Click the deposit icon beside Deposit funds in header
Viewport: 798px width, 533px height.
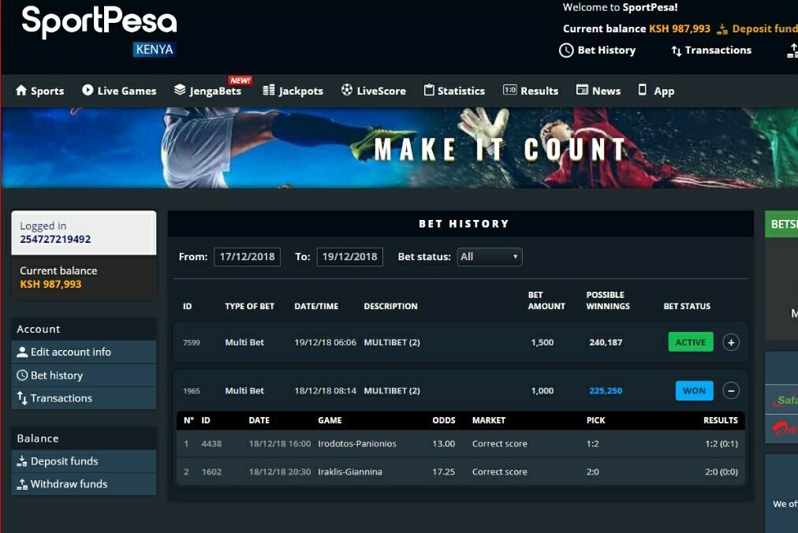pyautogui.click(x=722, y=29)
